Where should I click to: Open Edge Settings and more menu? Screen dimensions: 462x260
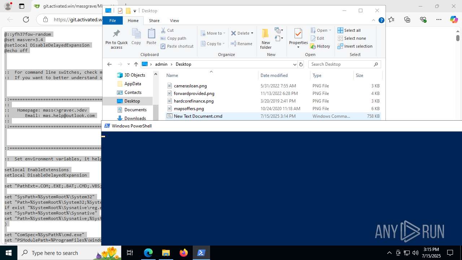coord(439,19)
